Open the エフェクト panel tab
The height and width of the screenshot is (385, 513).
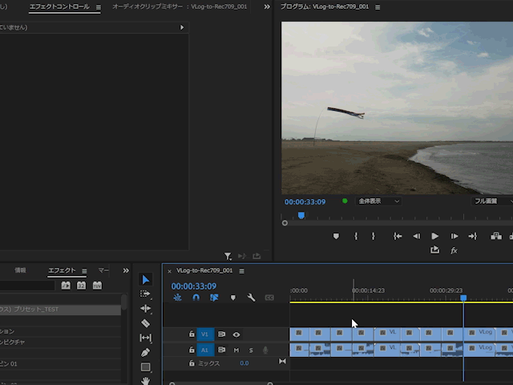62,271
